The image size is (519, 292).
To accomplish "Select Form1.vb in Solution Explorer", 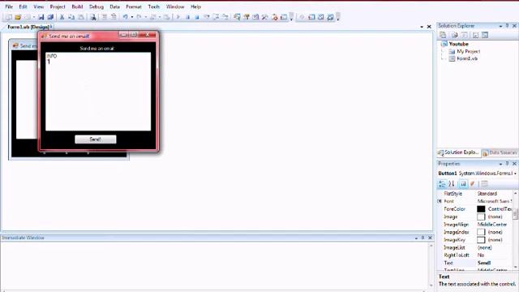I will tap(467, 58).
